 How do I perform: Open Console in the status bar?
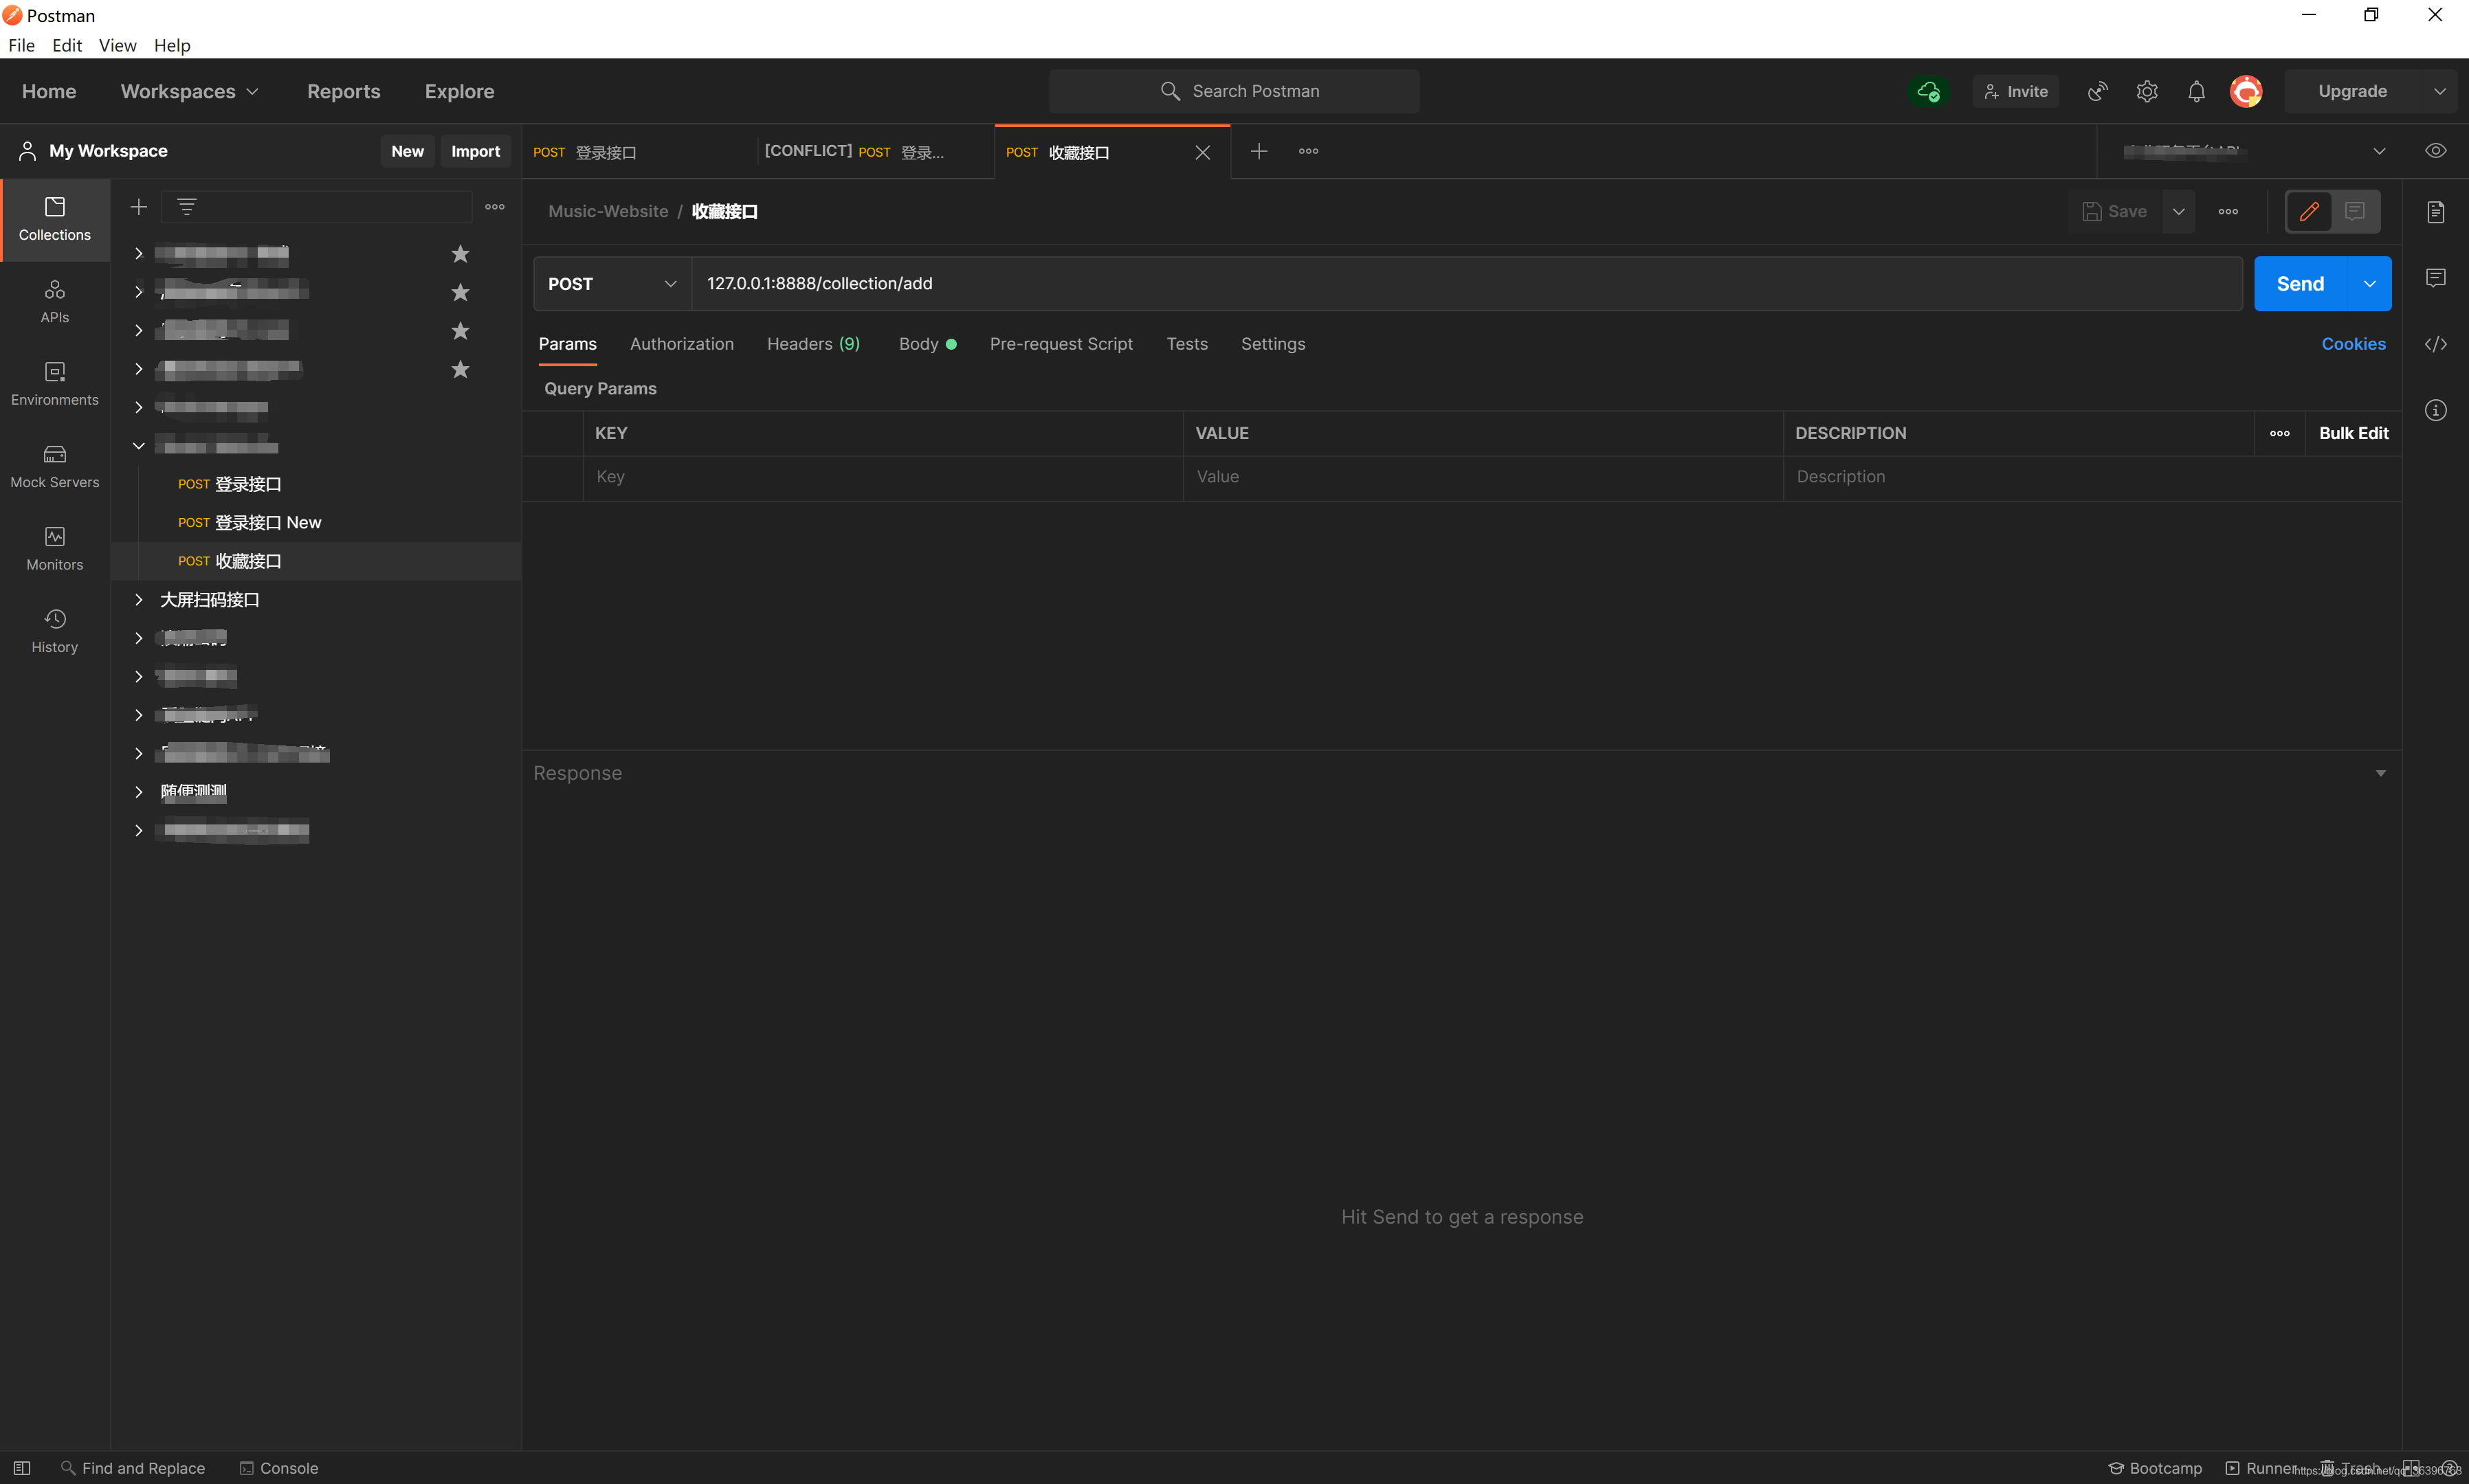[278, 1468]
